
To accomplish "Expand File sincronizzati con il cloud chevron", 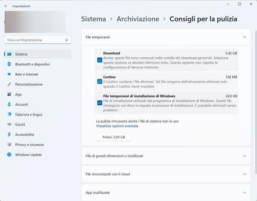I will click(x=244, y=174).
